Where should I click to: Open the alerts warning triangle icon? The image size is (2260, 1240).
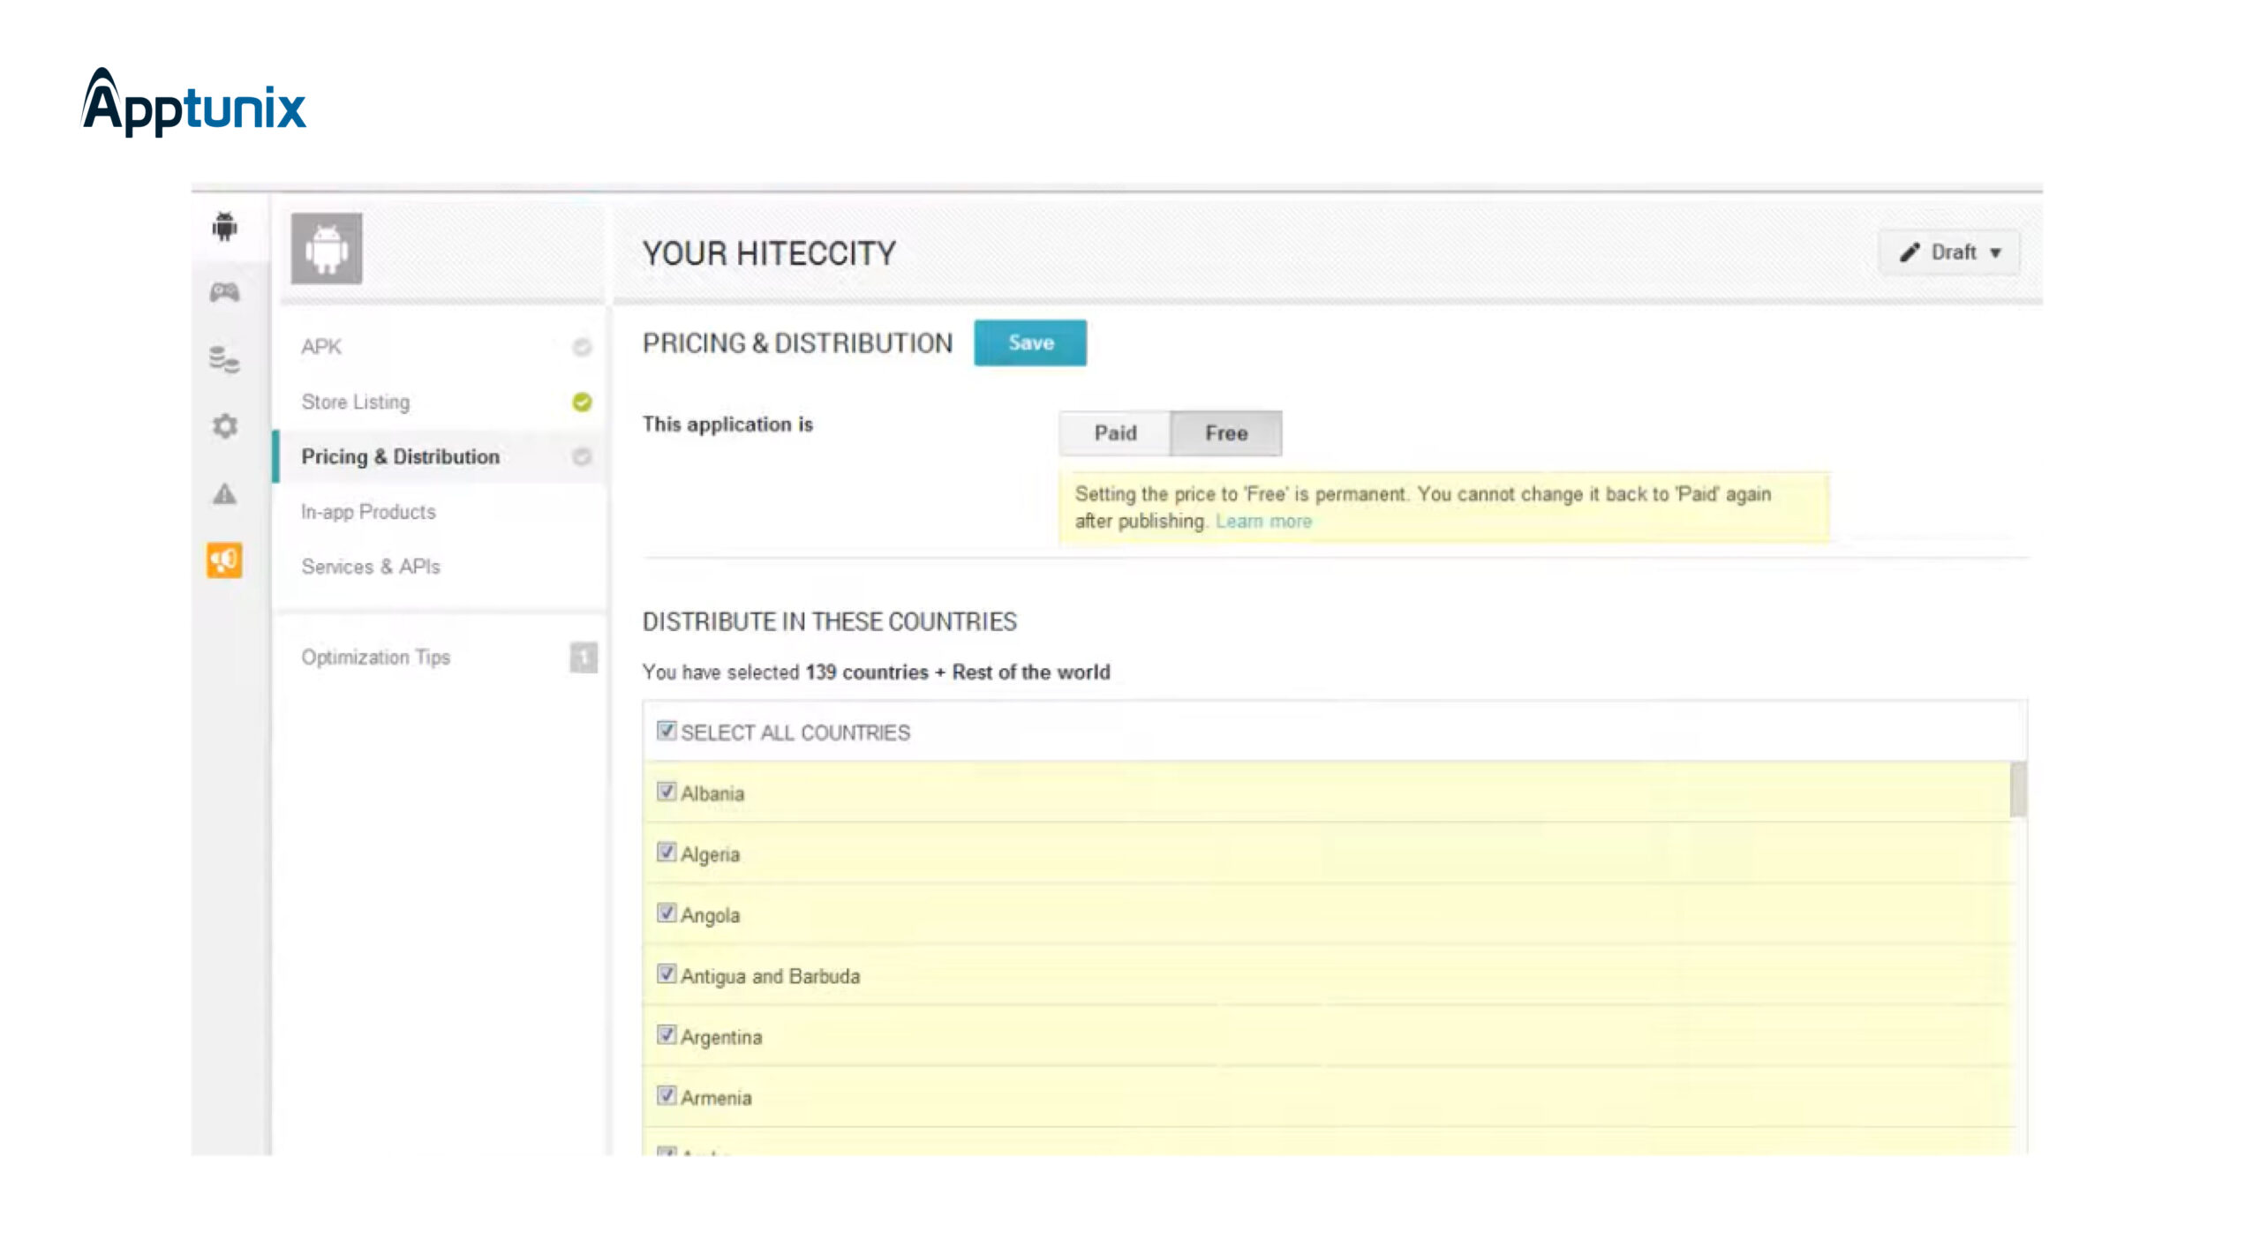click(224, 493)
